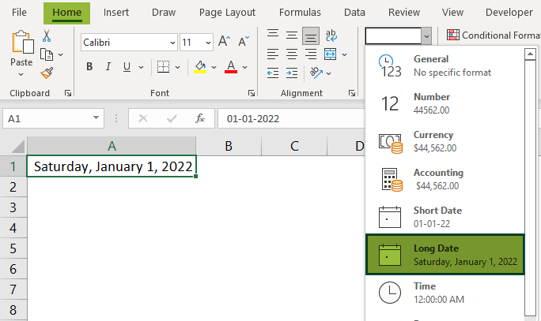This screenshot has height=321, width=541.
Task: Open Font group dialog launcher
Action: [252, 93]
